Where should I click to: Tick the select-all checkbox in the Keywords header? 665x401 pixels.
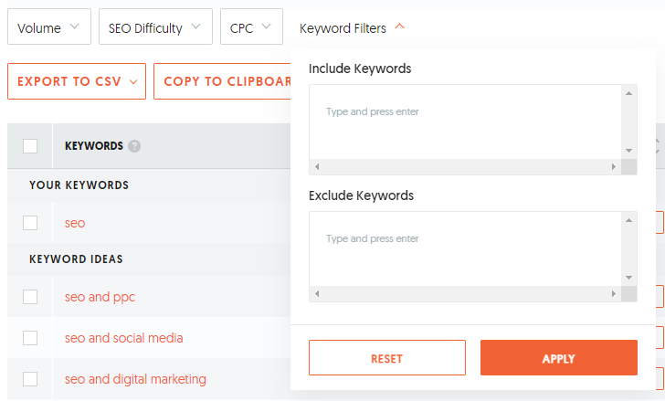[30, 146]
